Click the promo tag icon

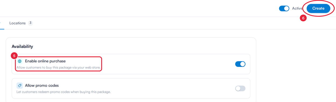click(x=20, y=86)
